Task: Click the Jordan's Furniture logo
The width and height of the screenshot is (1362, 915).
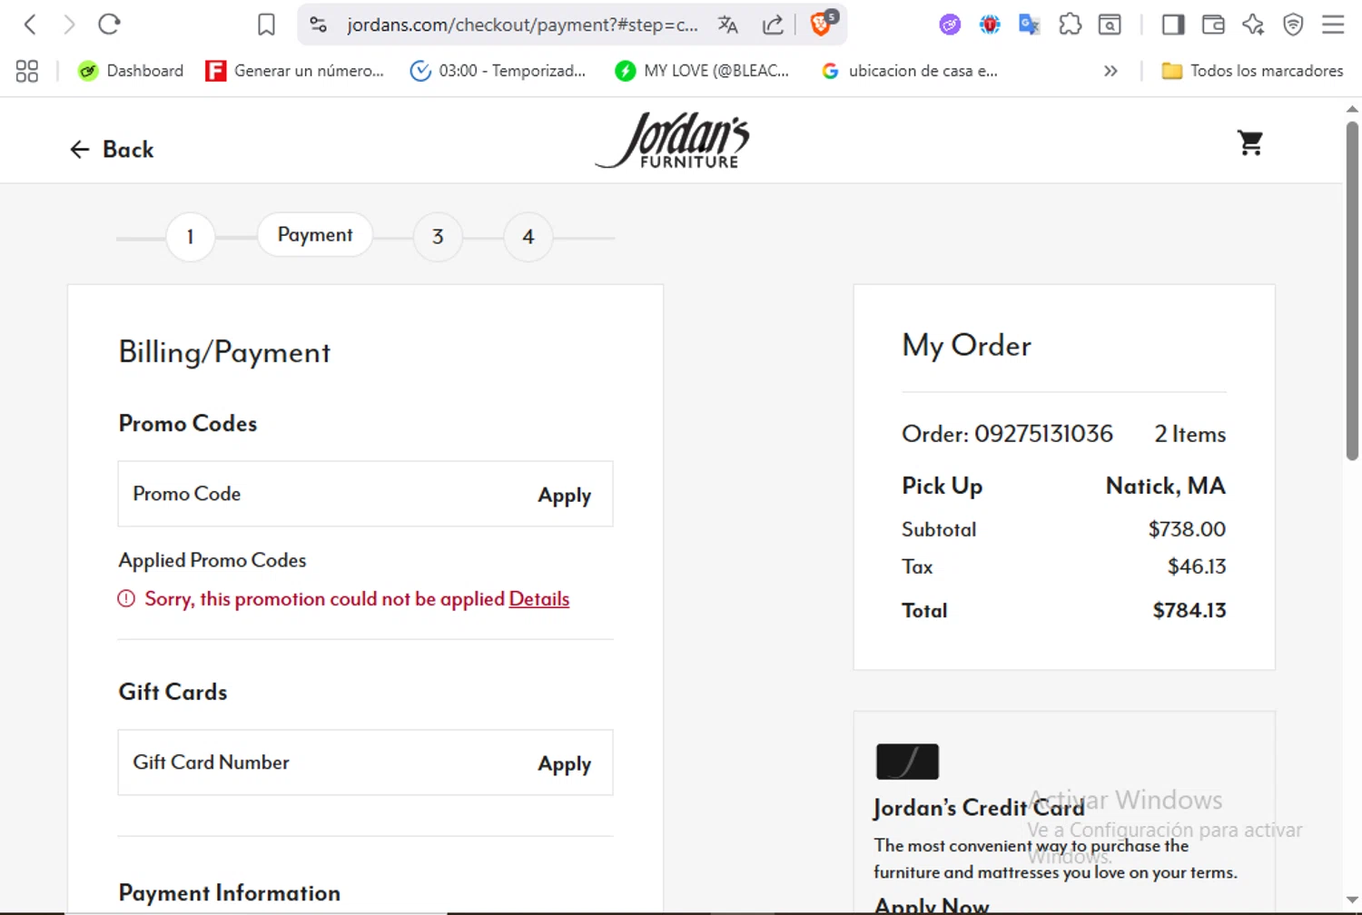Action: pos(673,141)
